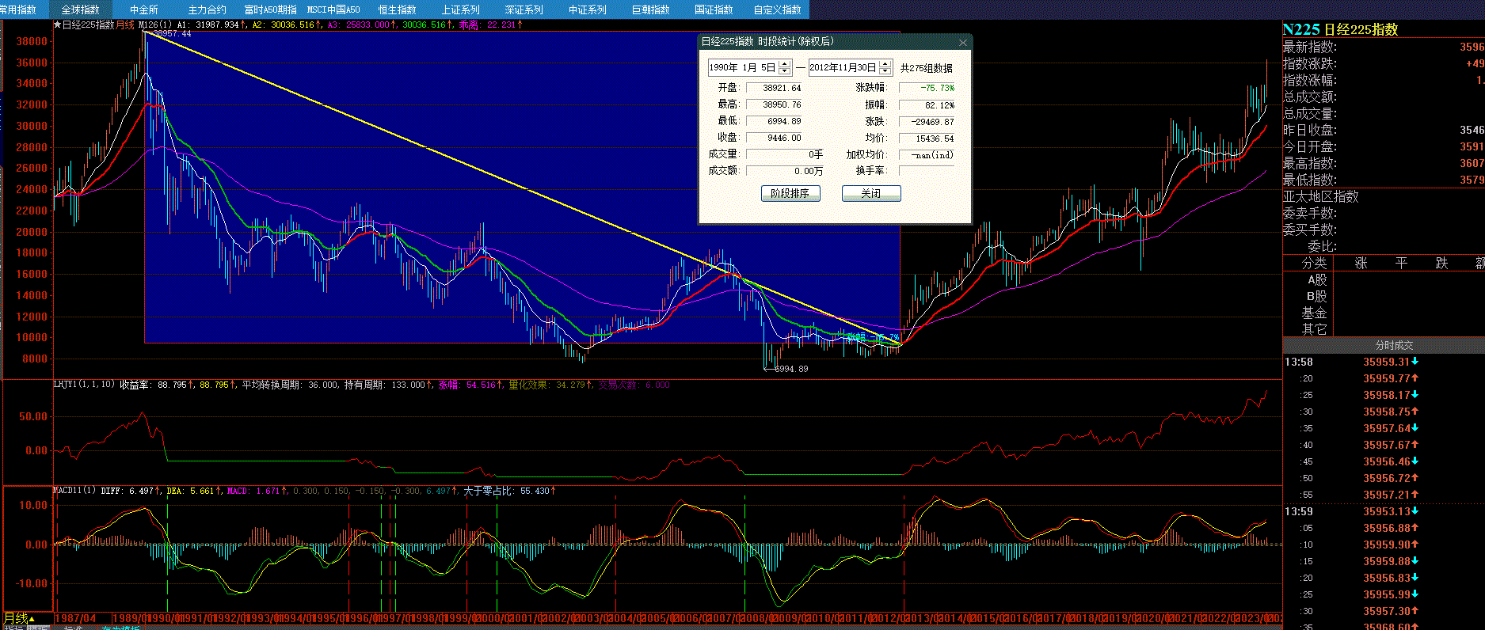Click the 最新指数 row label
The height and width of the screenshot is (630, 1485).
pos(1310,47)
